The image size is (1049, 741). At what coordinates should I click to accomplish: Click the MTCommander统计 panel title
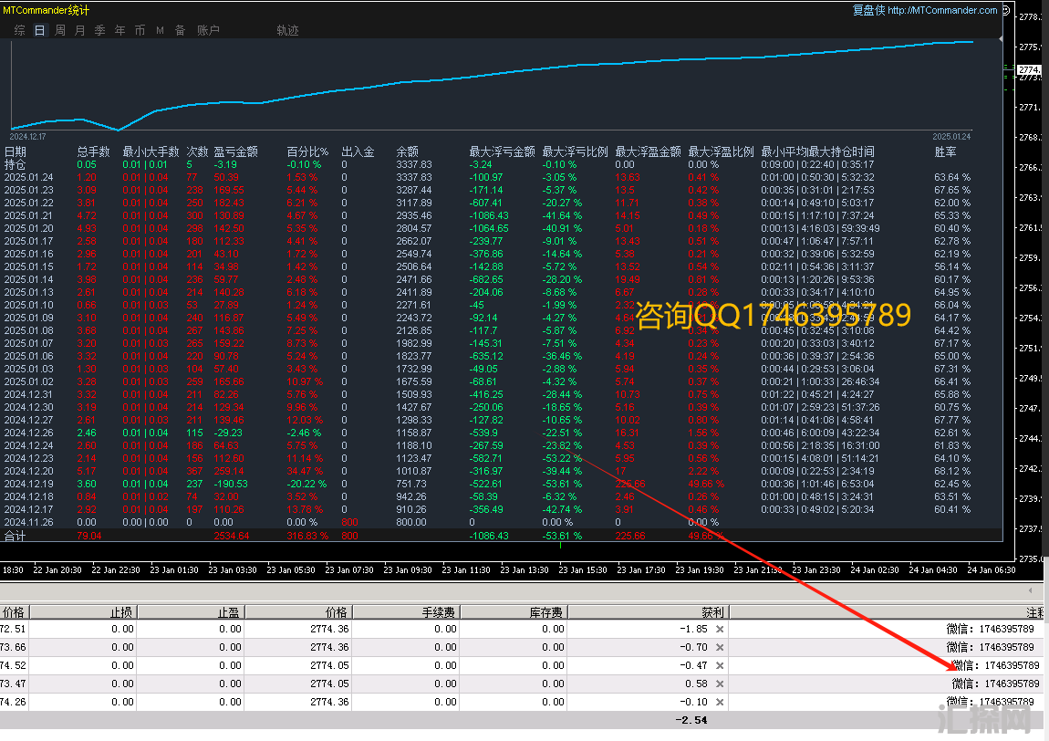[46, 10]
